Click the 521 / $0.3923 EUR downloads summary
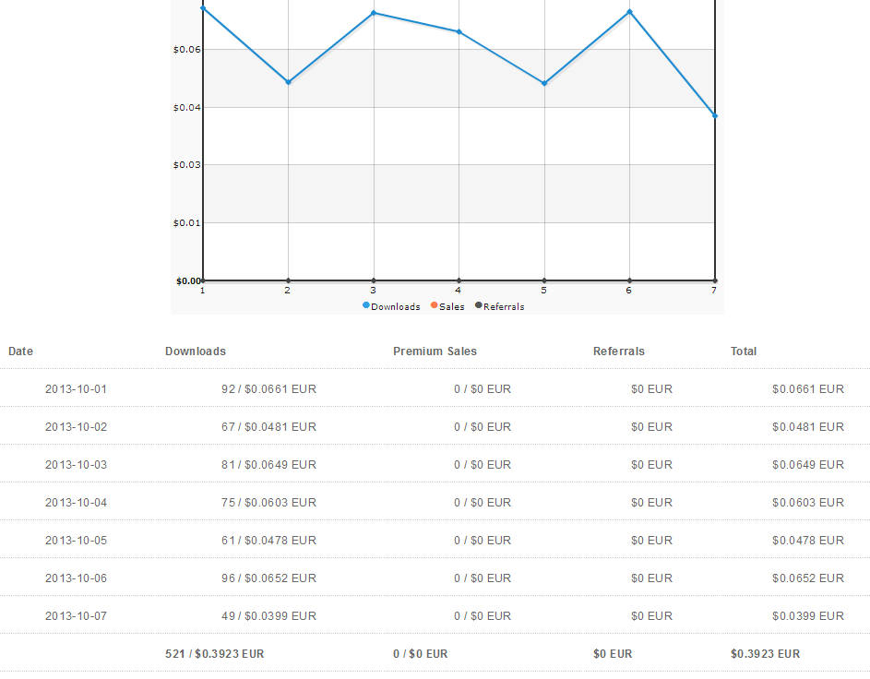The image size is (870, 679). [x=215, y=654]
